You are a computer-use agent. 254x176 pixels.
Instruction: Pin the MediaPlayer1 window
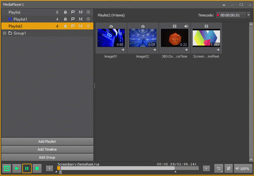224,5
